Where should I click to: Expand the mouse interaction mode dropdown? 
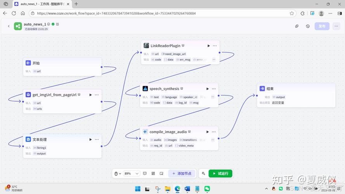tap(118, 173)
